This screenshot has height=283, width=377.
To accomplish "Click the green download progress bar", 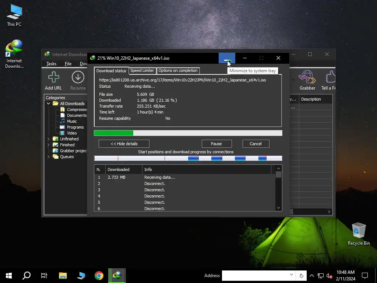I will (188, 133).
